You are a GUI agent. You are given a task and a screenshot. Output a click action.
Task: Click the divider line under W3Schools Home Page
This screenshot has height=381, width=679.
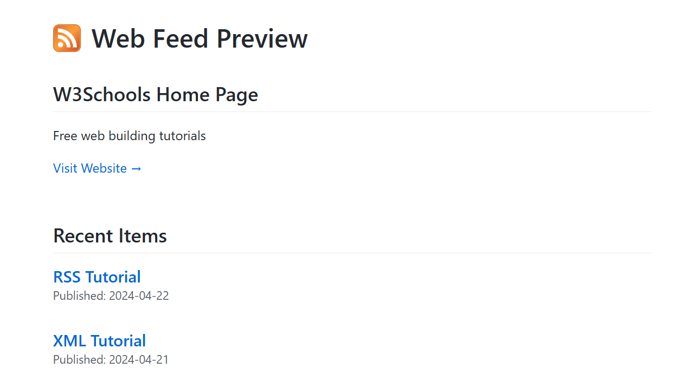[x=353, y=112]
